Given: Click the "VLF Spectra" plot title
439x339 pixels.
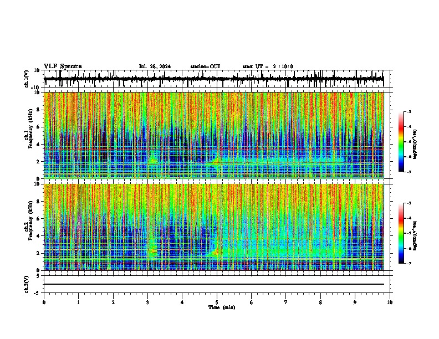Looking at the screenshot, I should click(x=63, y=66).
